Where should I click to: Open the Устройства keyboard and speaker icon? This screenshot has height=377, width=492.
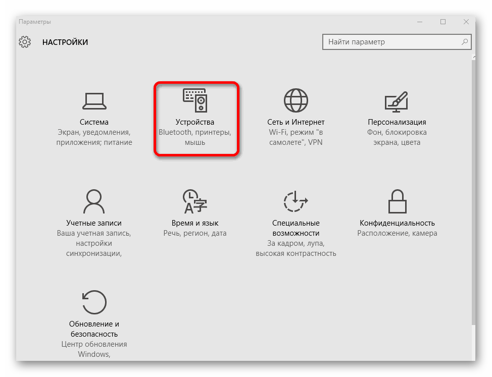[195, 100]
